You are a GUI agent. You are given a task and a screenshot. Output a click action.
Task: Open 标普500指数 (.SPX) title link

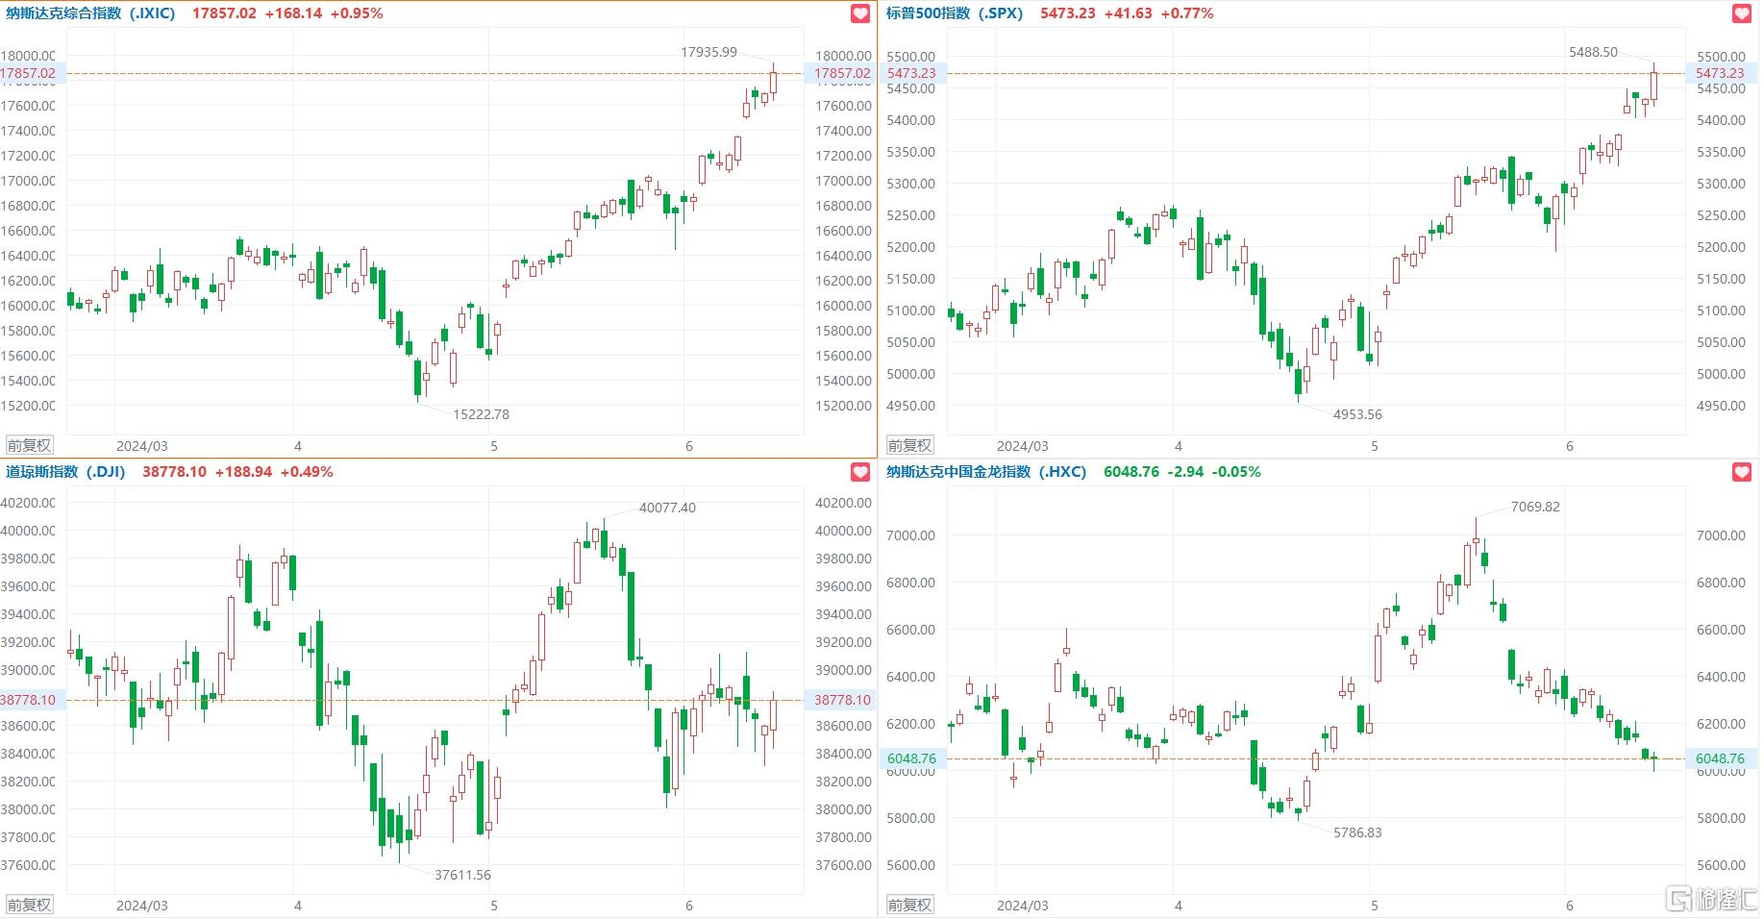pyautogui.click(x=955, y=13)
